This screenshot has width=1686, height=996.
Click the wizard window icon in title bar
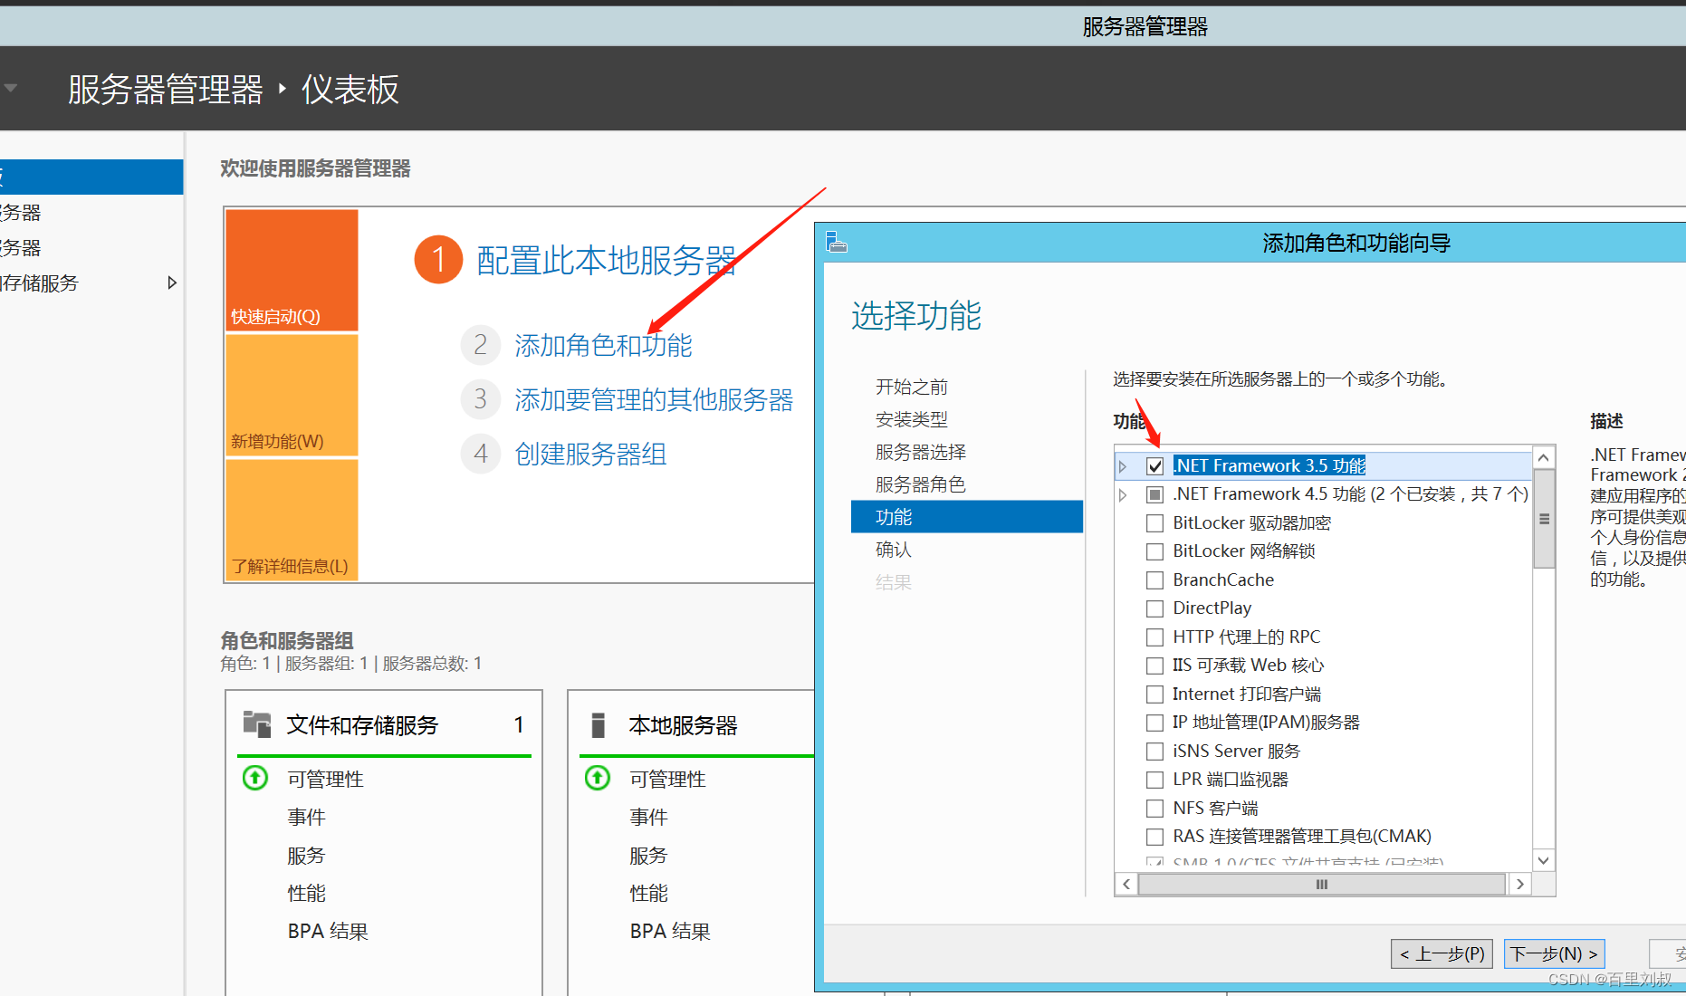[x=837, y=242]
